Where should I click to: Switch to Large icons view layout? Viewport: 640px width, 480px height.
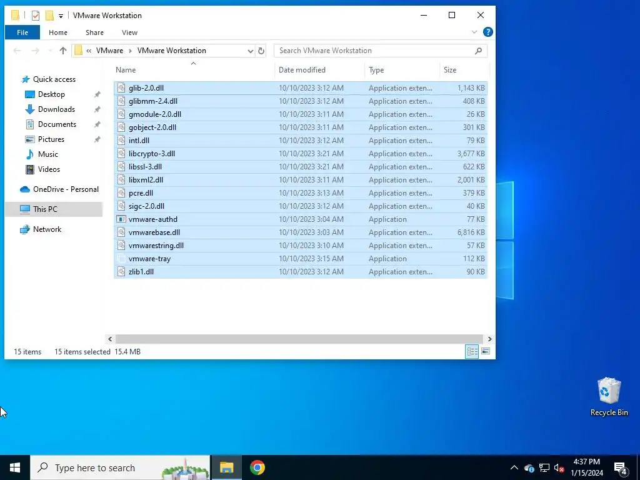486,351
